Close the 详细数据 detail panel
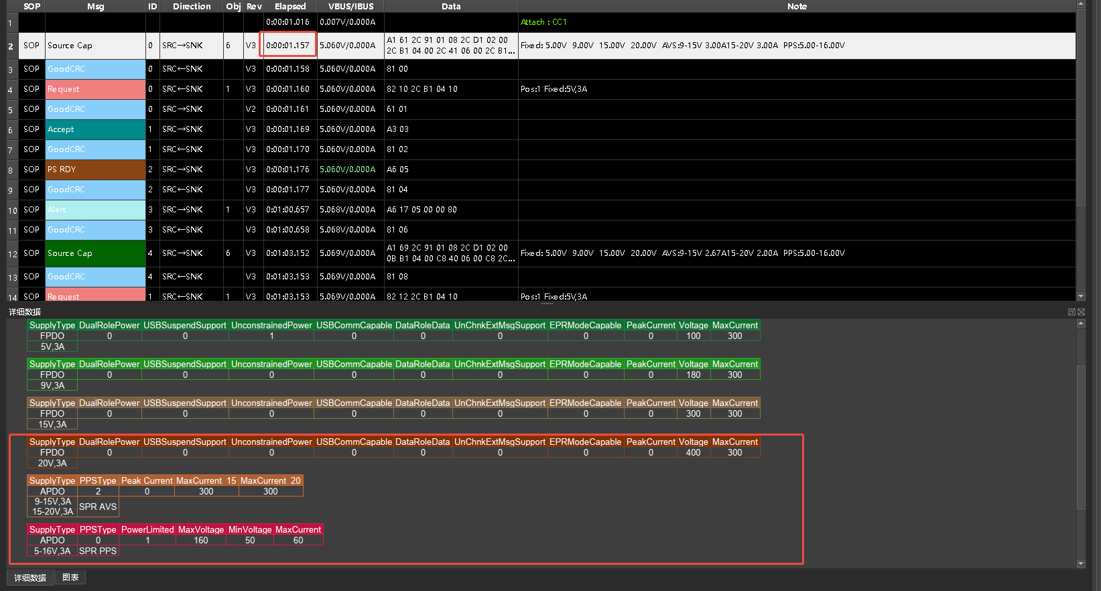 coord(1081,312)
